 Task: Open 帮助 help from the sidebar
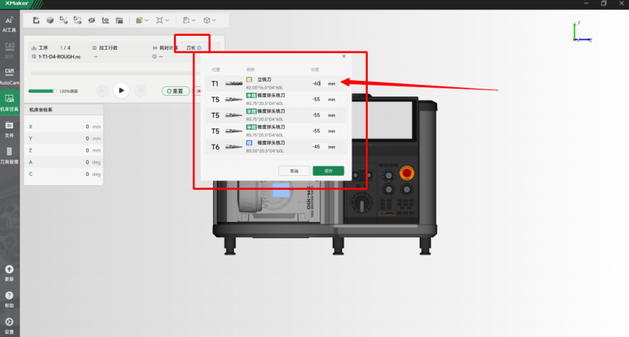coord(9,299)
